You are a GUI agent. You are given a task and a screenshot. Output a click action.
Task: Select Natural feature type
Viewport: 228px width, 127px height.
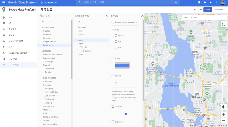click(46, 65)
